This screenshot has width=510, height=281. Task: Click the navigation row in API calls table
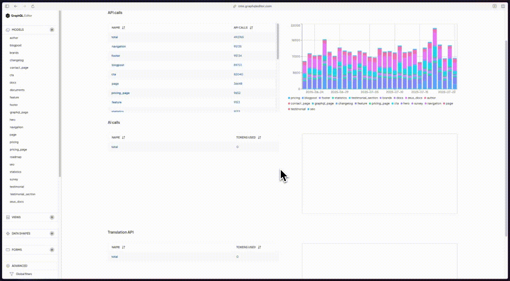click(x=193, y=46)
